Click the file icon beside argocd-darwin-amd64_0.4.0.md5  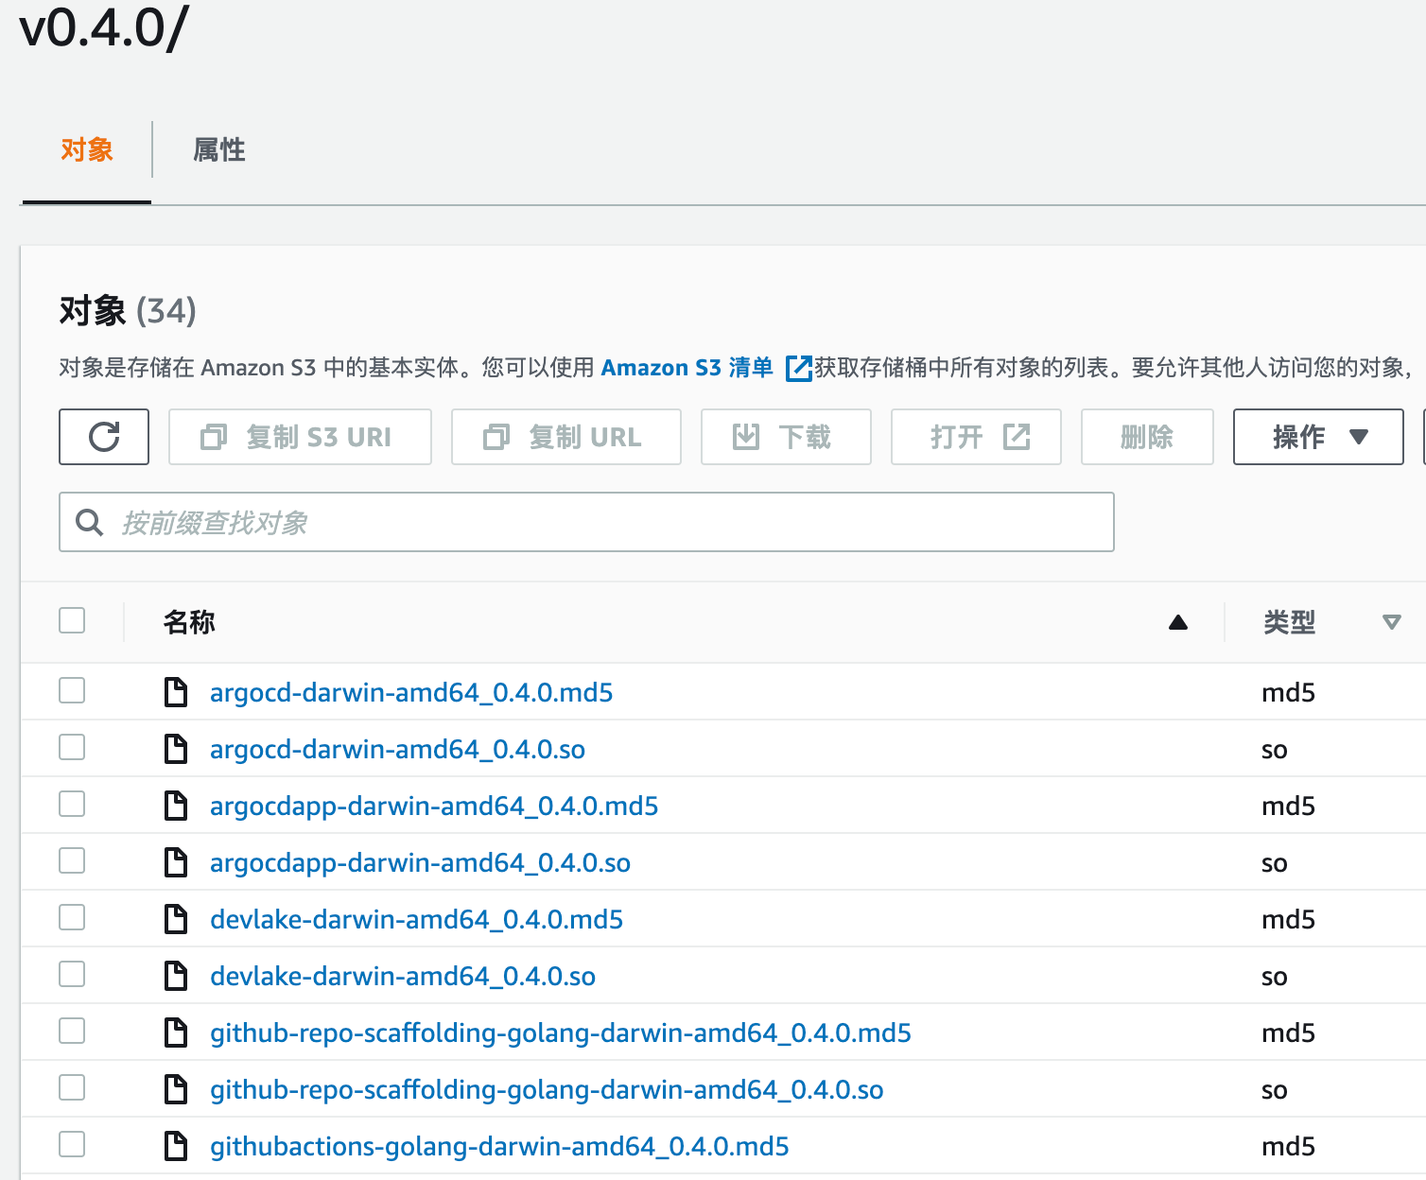pos(176,692)
